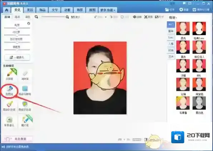Click the 一键美化 button
Viewport: 213px width, 151px height.
coord(17,57)
